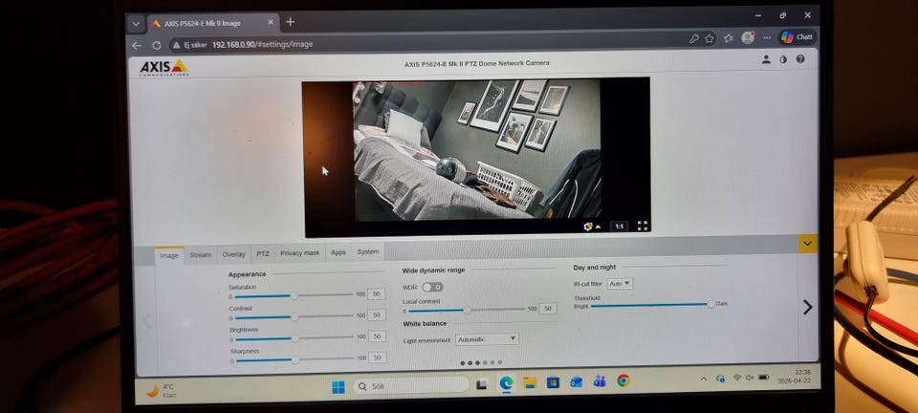The width and height of the screenshot is (918, 413).
Task: Go to next settings page arrow
Action: (x=807, y=307)
